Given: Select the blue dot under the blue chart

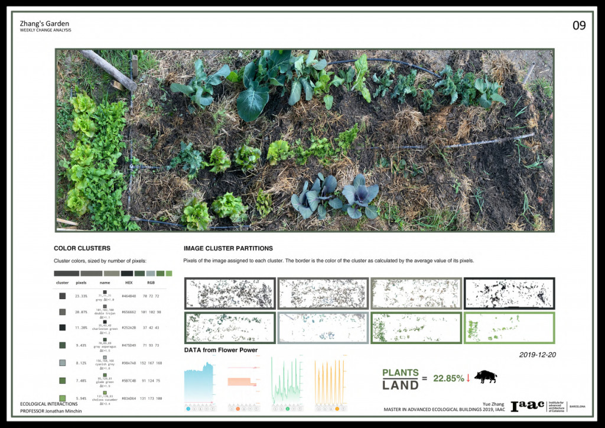Looking at the screenshot, I should (189, 408).
